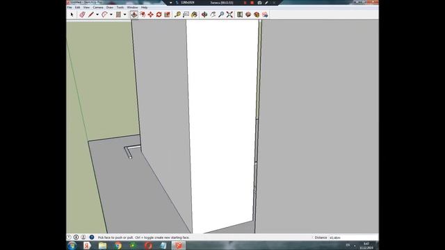
Task: Open the Windows Start button
Action: click(x=72, y=245)
